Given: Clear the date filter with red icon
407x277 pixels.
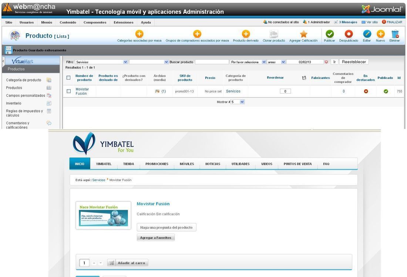Looking at the screenshot, I should (x=326, y=62).
